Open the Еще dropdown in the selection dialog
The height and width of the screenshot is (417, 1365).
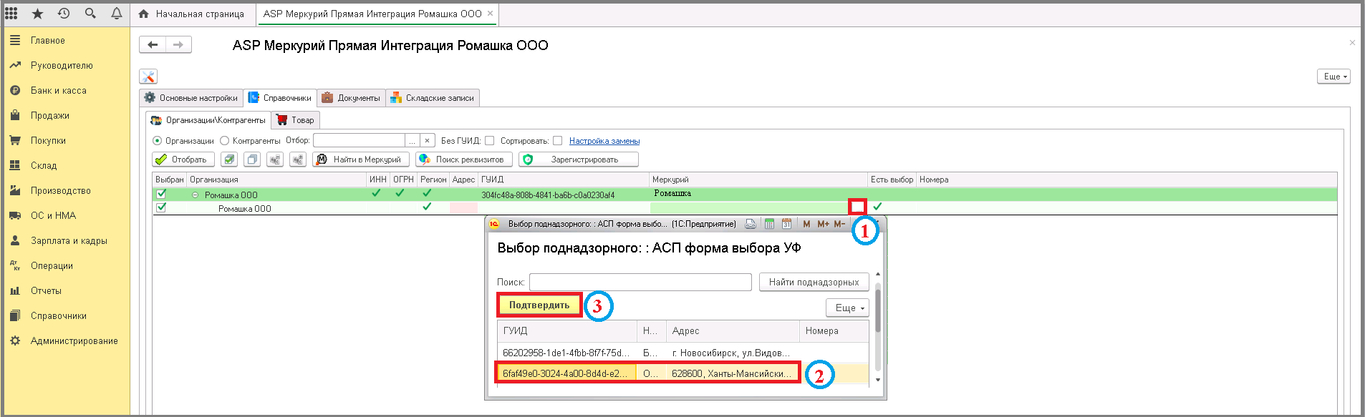point(848,308)
